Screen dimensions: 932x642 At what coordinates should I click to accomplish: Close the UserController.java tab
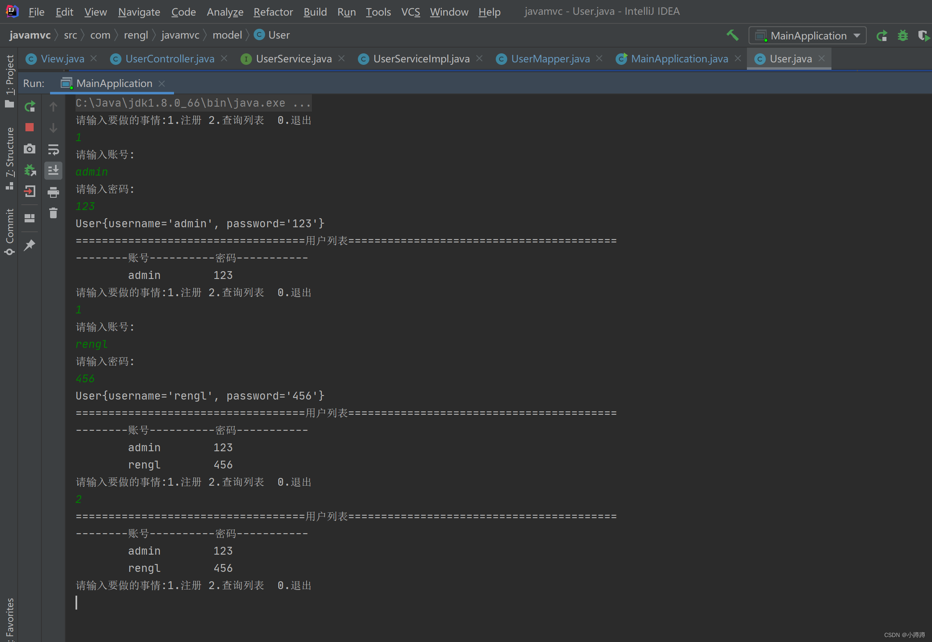224,59
